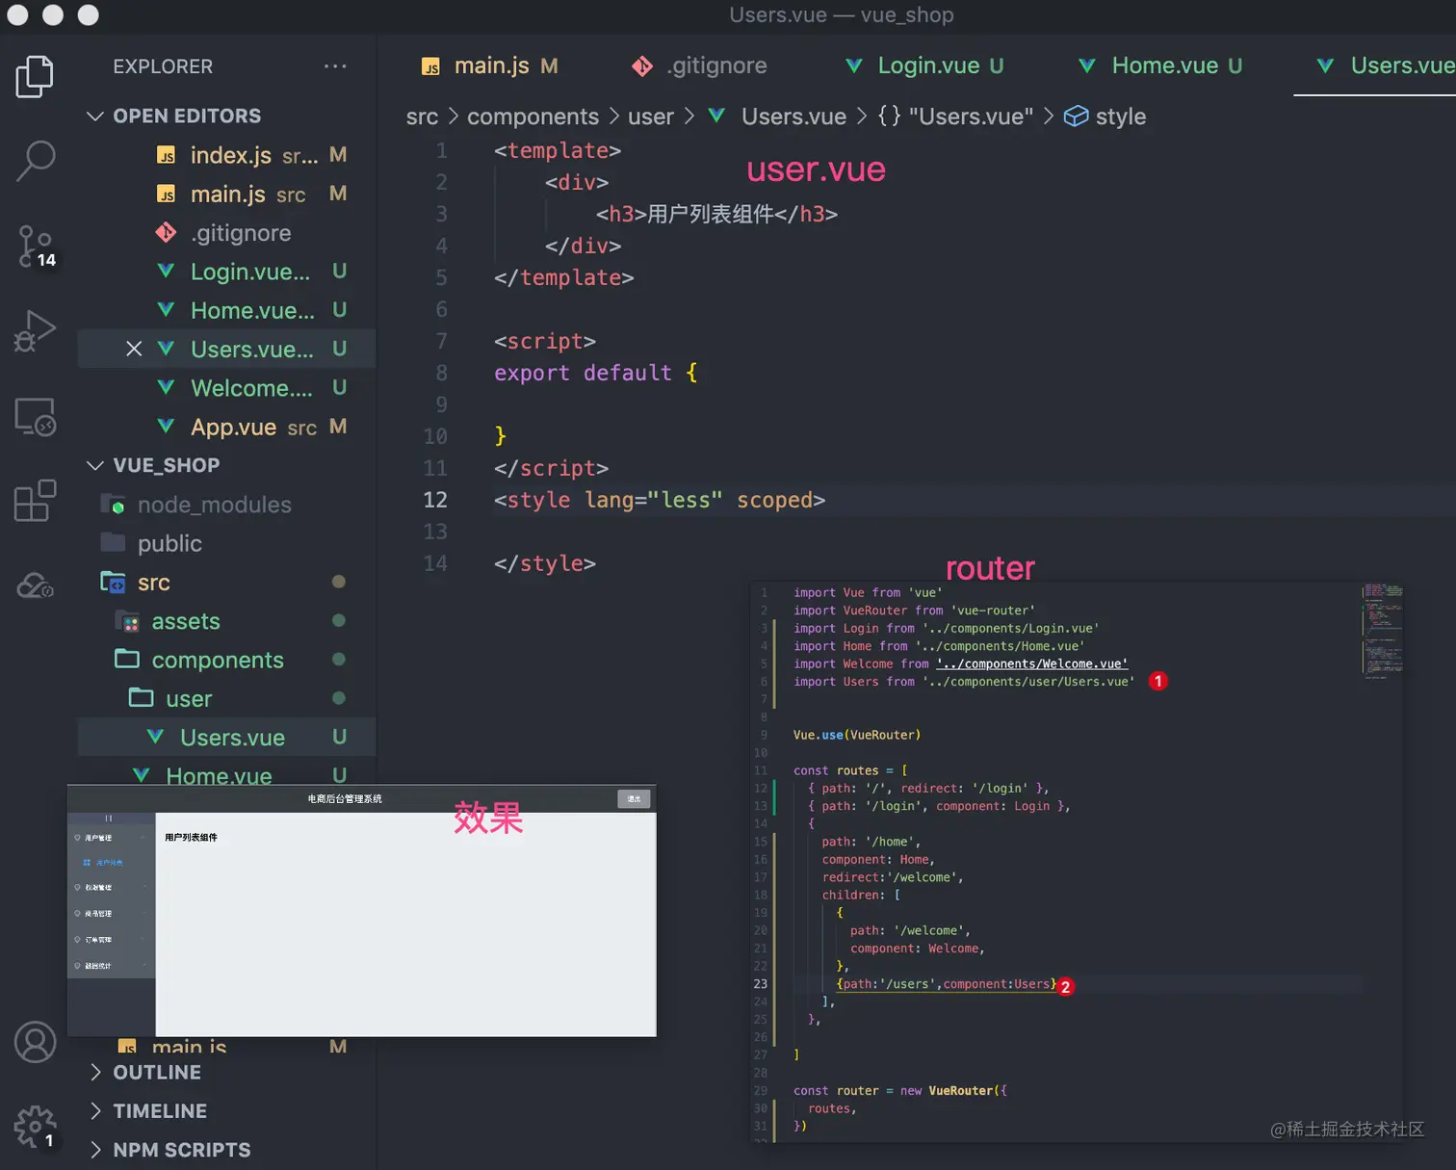
Task: Collapse the components folder
Action: pyautogui.click(x=226, y=660)
